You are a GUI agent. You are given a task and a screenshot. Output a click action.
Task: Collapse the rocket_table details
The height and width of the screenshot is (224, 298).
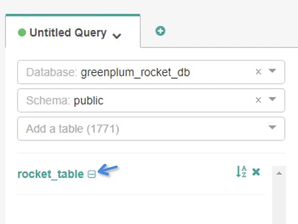(x=92, y=174)
